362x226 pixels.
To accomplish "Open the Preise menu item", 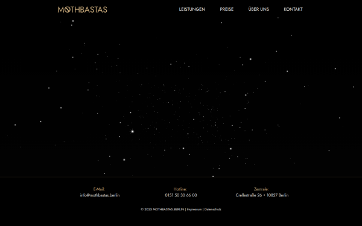I will coord(227,9).
